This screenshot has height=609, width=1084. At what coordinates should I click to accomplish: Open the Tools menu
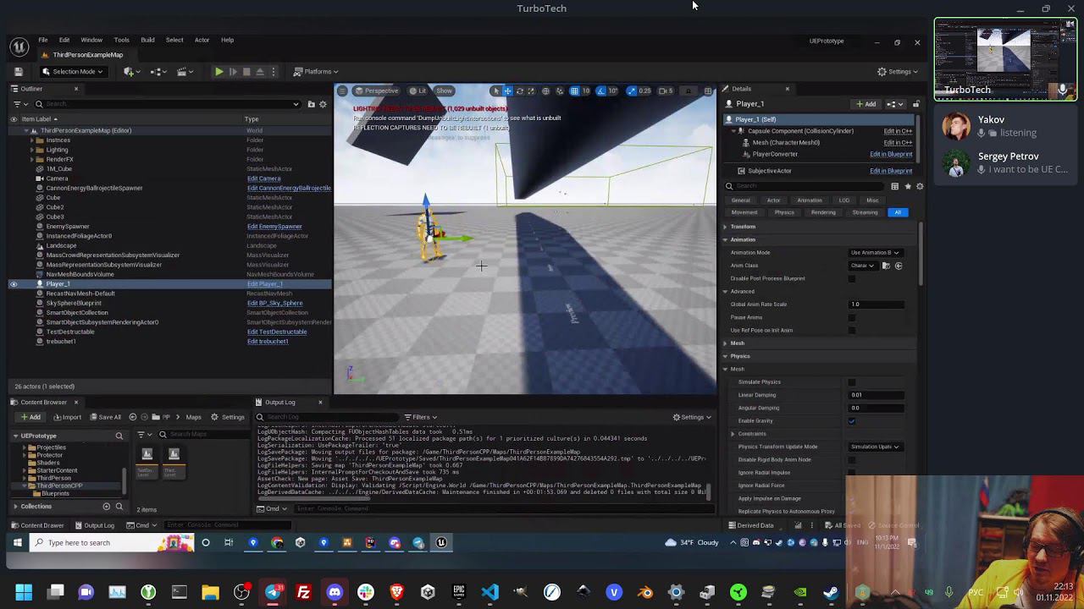tap(121, 40)
